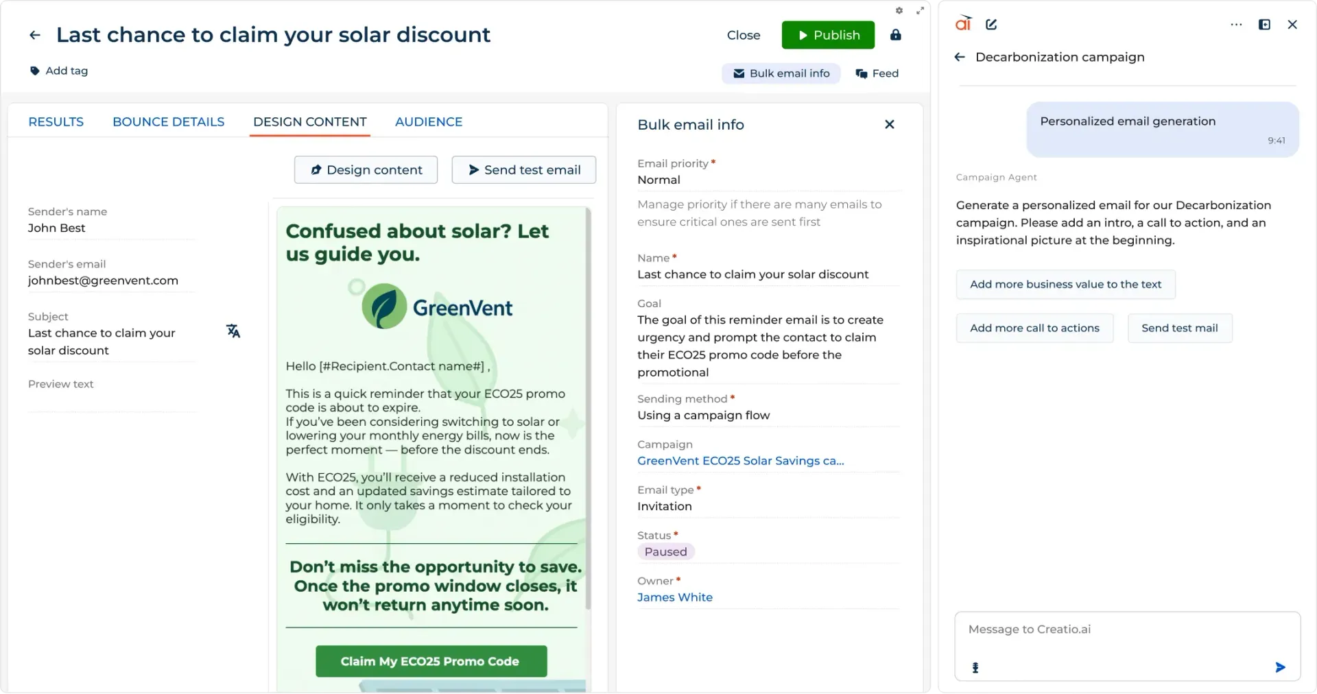Open the GreenVent ECO25 campaign link
1317x694 pixels.
tap(740, 461)
